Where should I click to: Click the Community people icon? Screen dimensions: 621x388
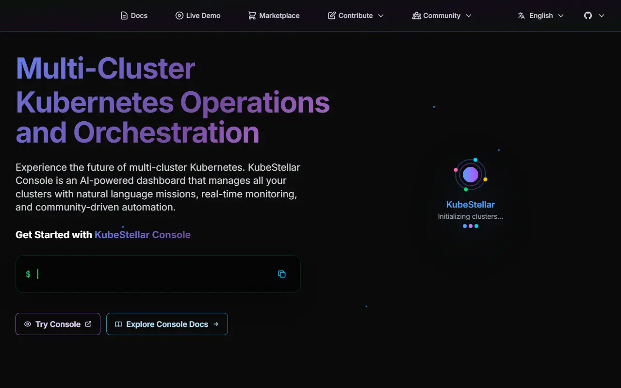(416, 16)
